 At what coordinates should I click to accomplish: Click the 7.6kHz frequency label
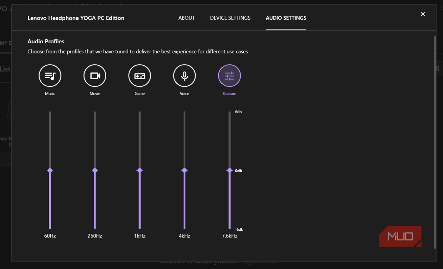(229, 236)
